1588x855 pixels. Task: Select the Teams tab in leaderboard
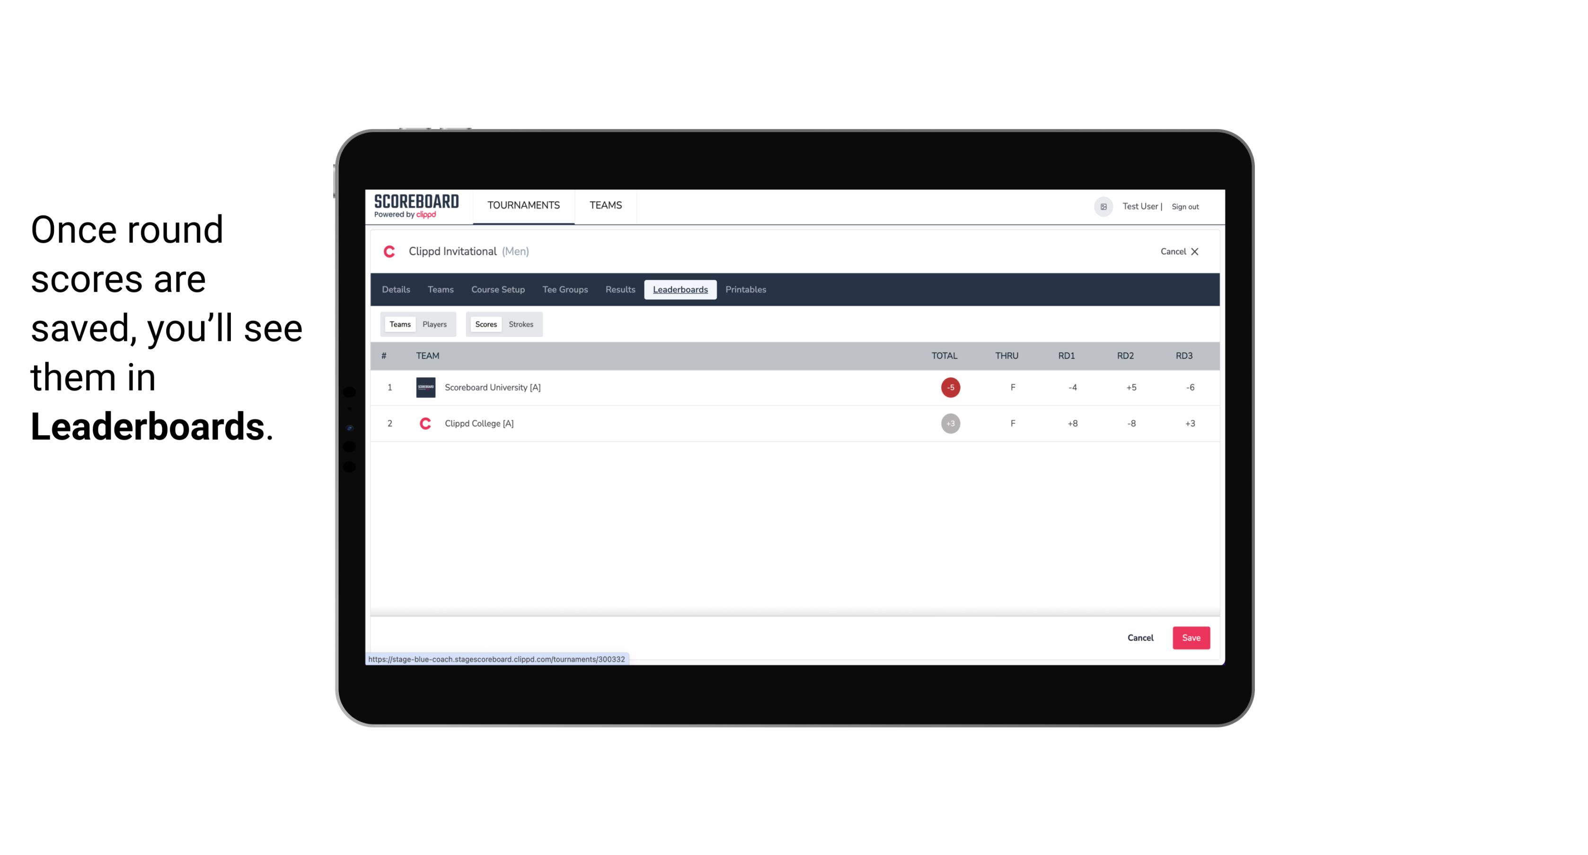click(399, 324)
